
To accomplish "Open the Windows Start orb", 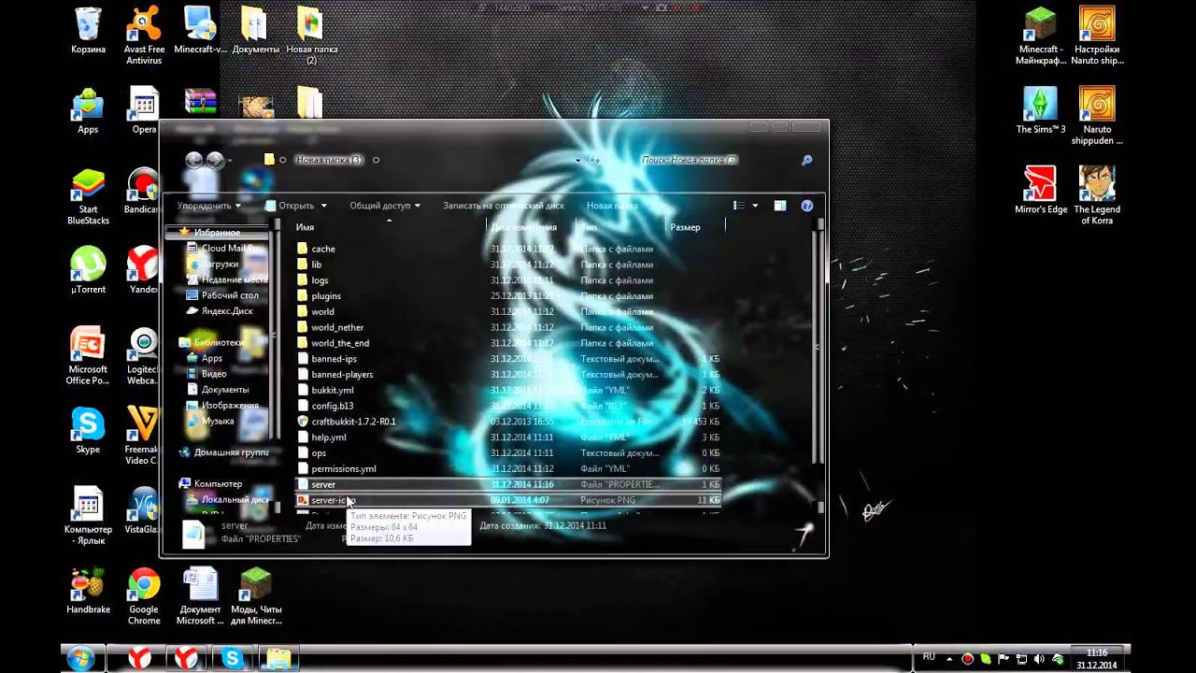I will [80, 658].
